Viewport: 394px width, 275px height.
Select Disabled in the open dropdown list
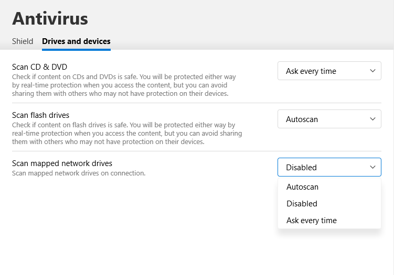point(302,204)
